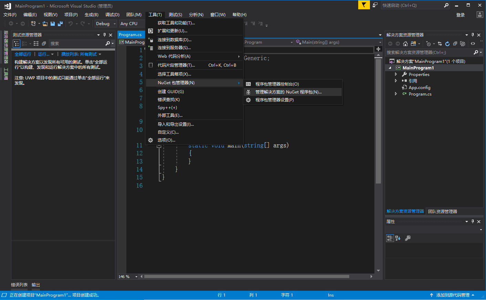Screen dimensions: 486x300
Task: Expand the Program.cs tree node
Action: 396,94
